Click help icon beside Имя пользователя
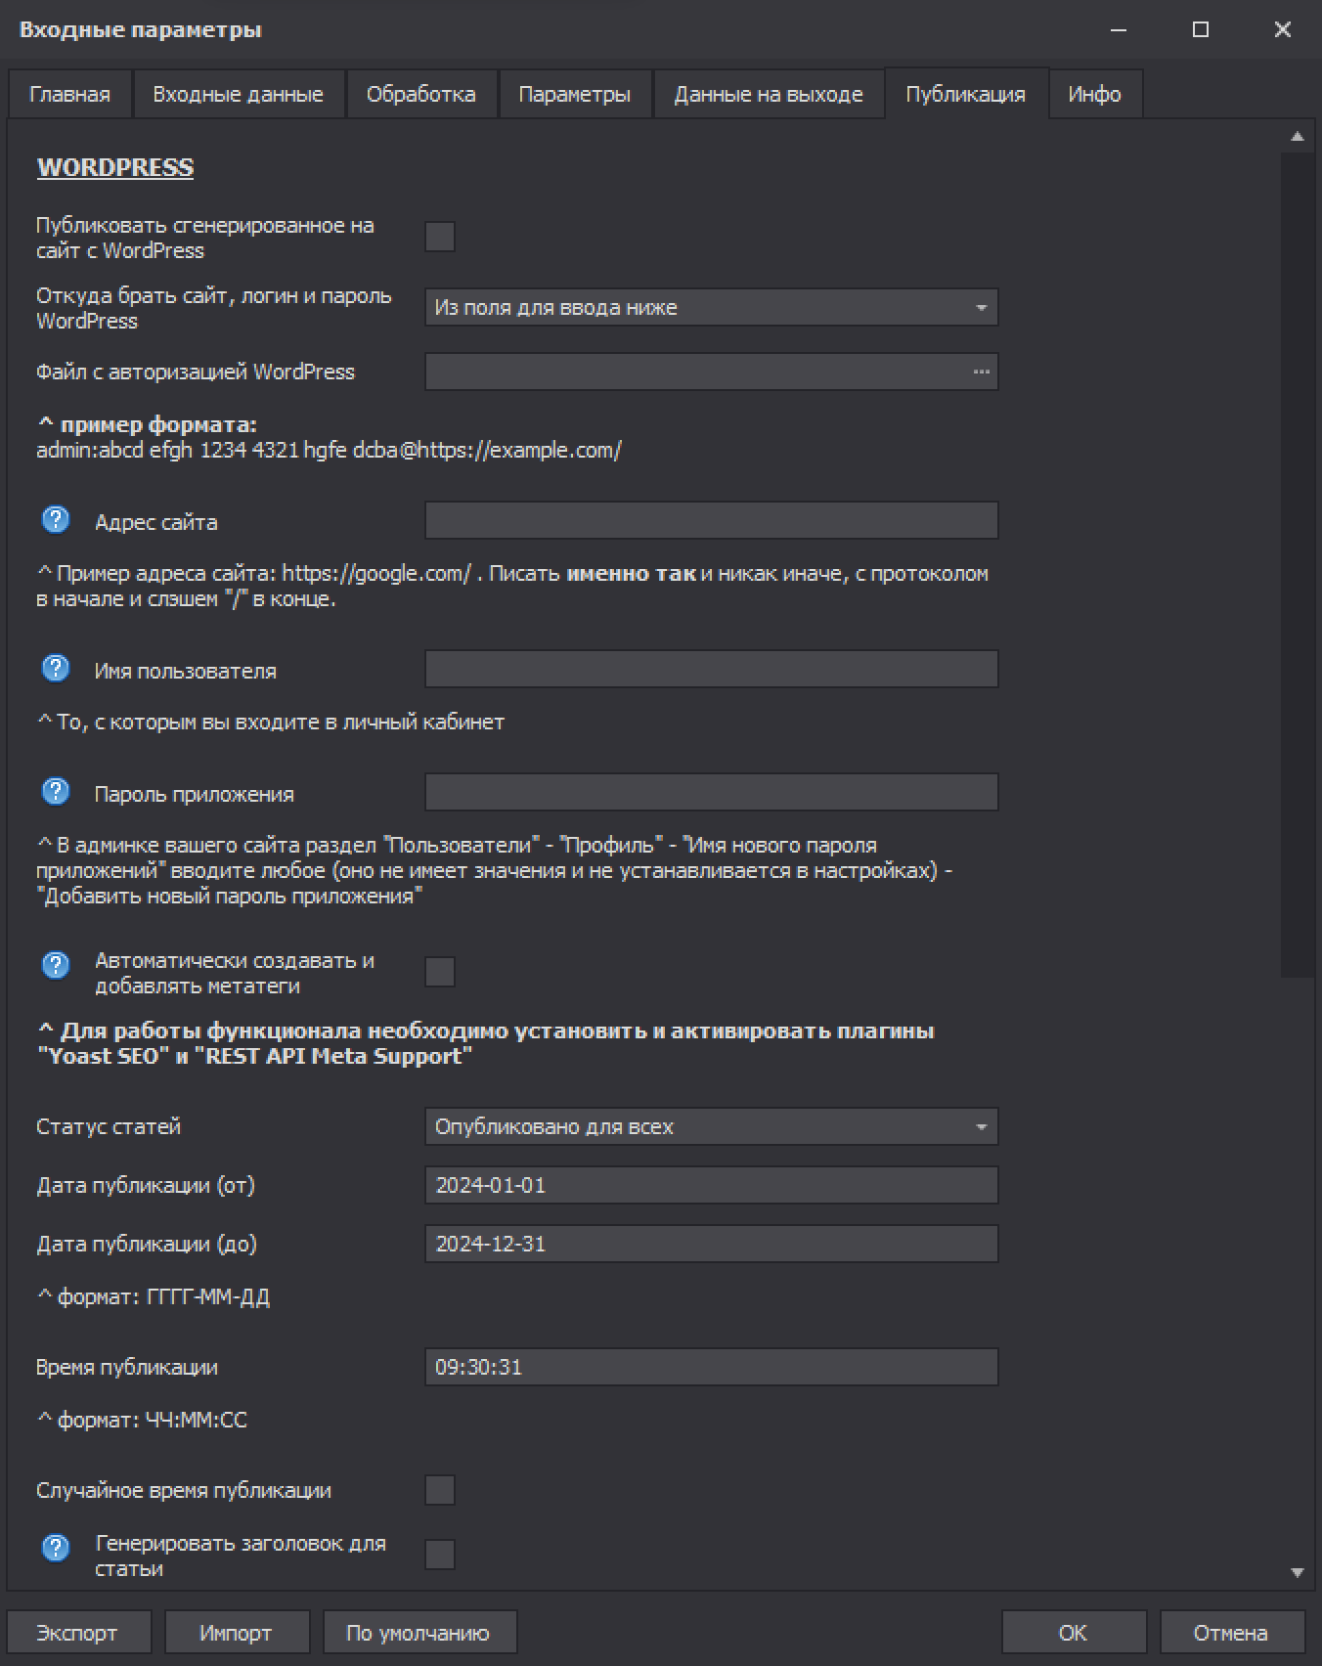 [x=56, y=668]
